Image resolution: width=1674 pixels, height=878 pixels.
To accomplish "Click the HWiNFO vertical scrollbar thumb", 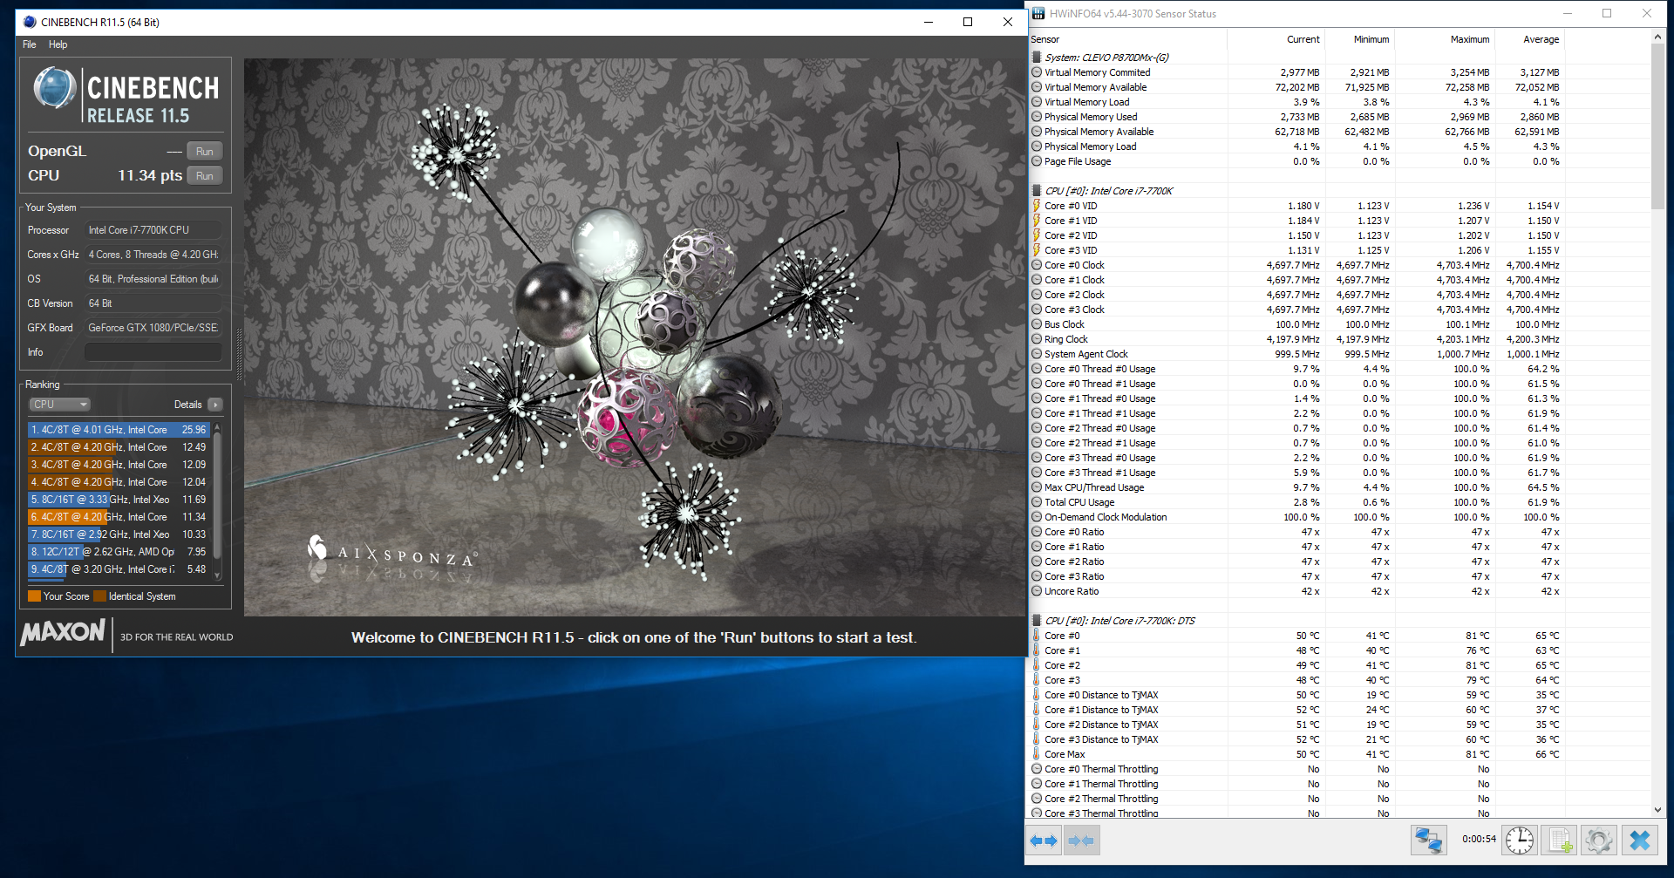I will pos(1658,126).
